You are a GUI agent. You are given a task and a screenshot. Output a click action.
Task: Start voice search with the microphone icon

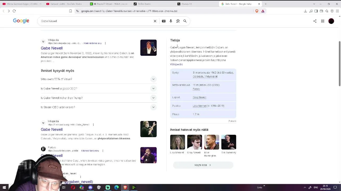(171, 21)
